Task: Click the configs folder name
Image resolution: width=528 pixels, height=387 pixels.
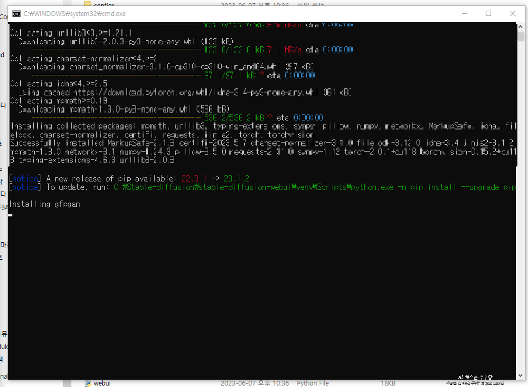Action: tap(104, 4)
